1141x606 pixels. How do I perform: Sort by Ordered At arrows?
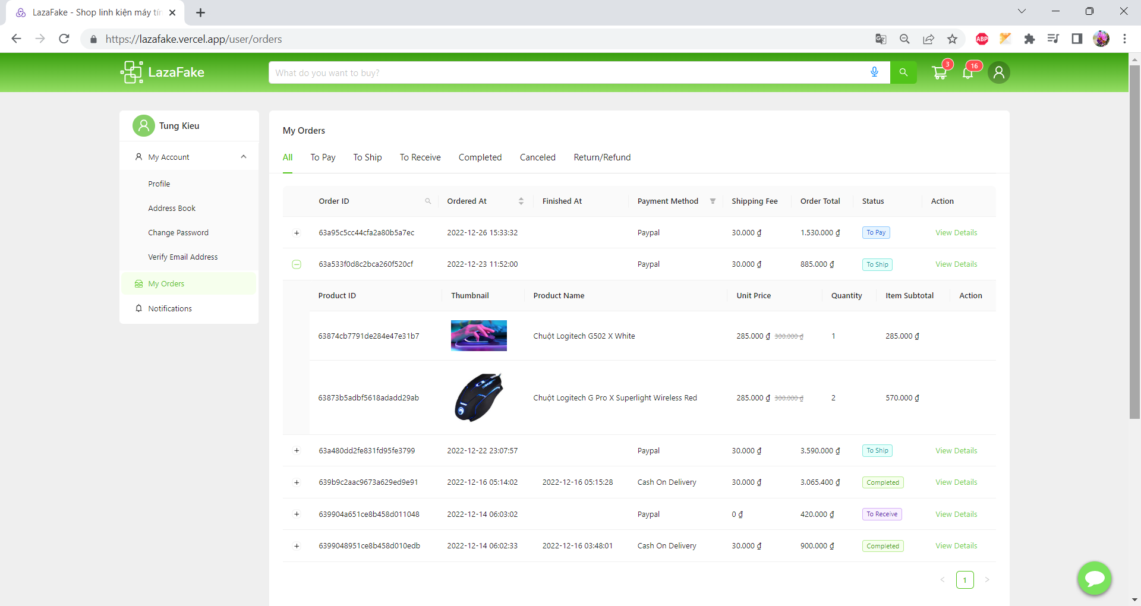521,201
